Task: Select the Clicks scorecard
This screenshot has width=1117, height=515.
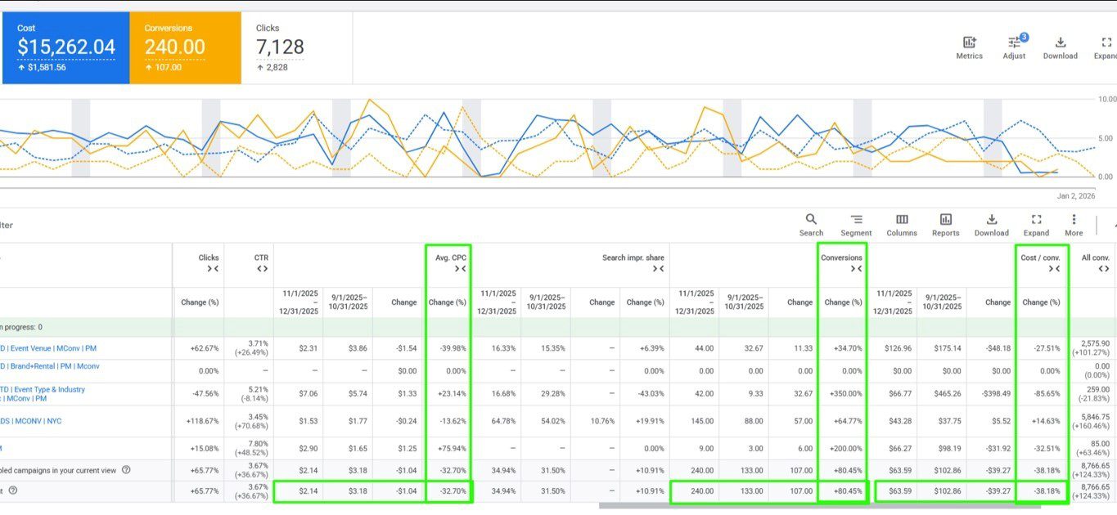Action: click(296, 47)
